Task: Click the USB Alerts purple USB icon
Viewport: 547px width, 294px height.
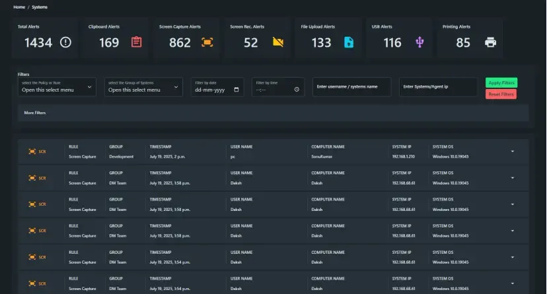Action: coord(419,42)
